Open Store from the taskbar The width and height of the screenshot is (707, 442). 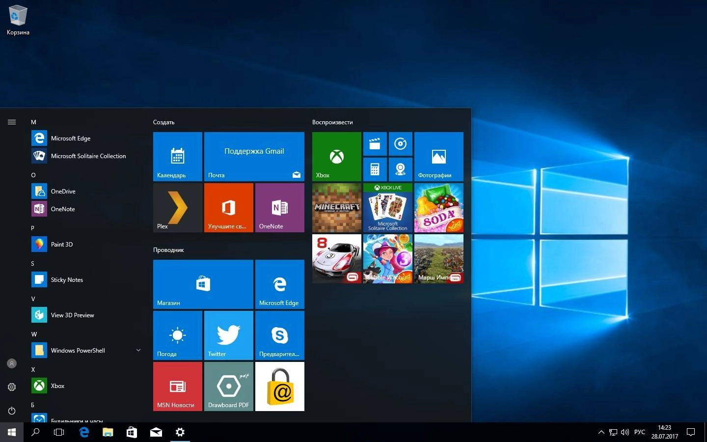click(132, 432)
